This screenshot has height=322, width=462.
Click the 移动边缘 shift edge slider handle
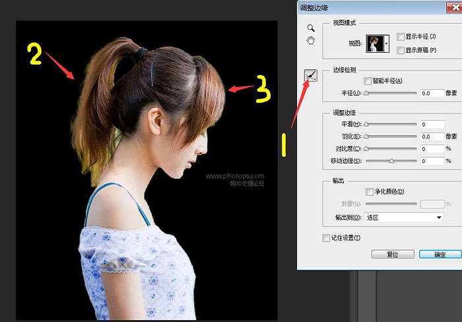pos(391,161)
